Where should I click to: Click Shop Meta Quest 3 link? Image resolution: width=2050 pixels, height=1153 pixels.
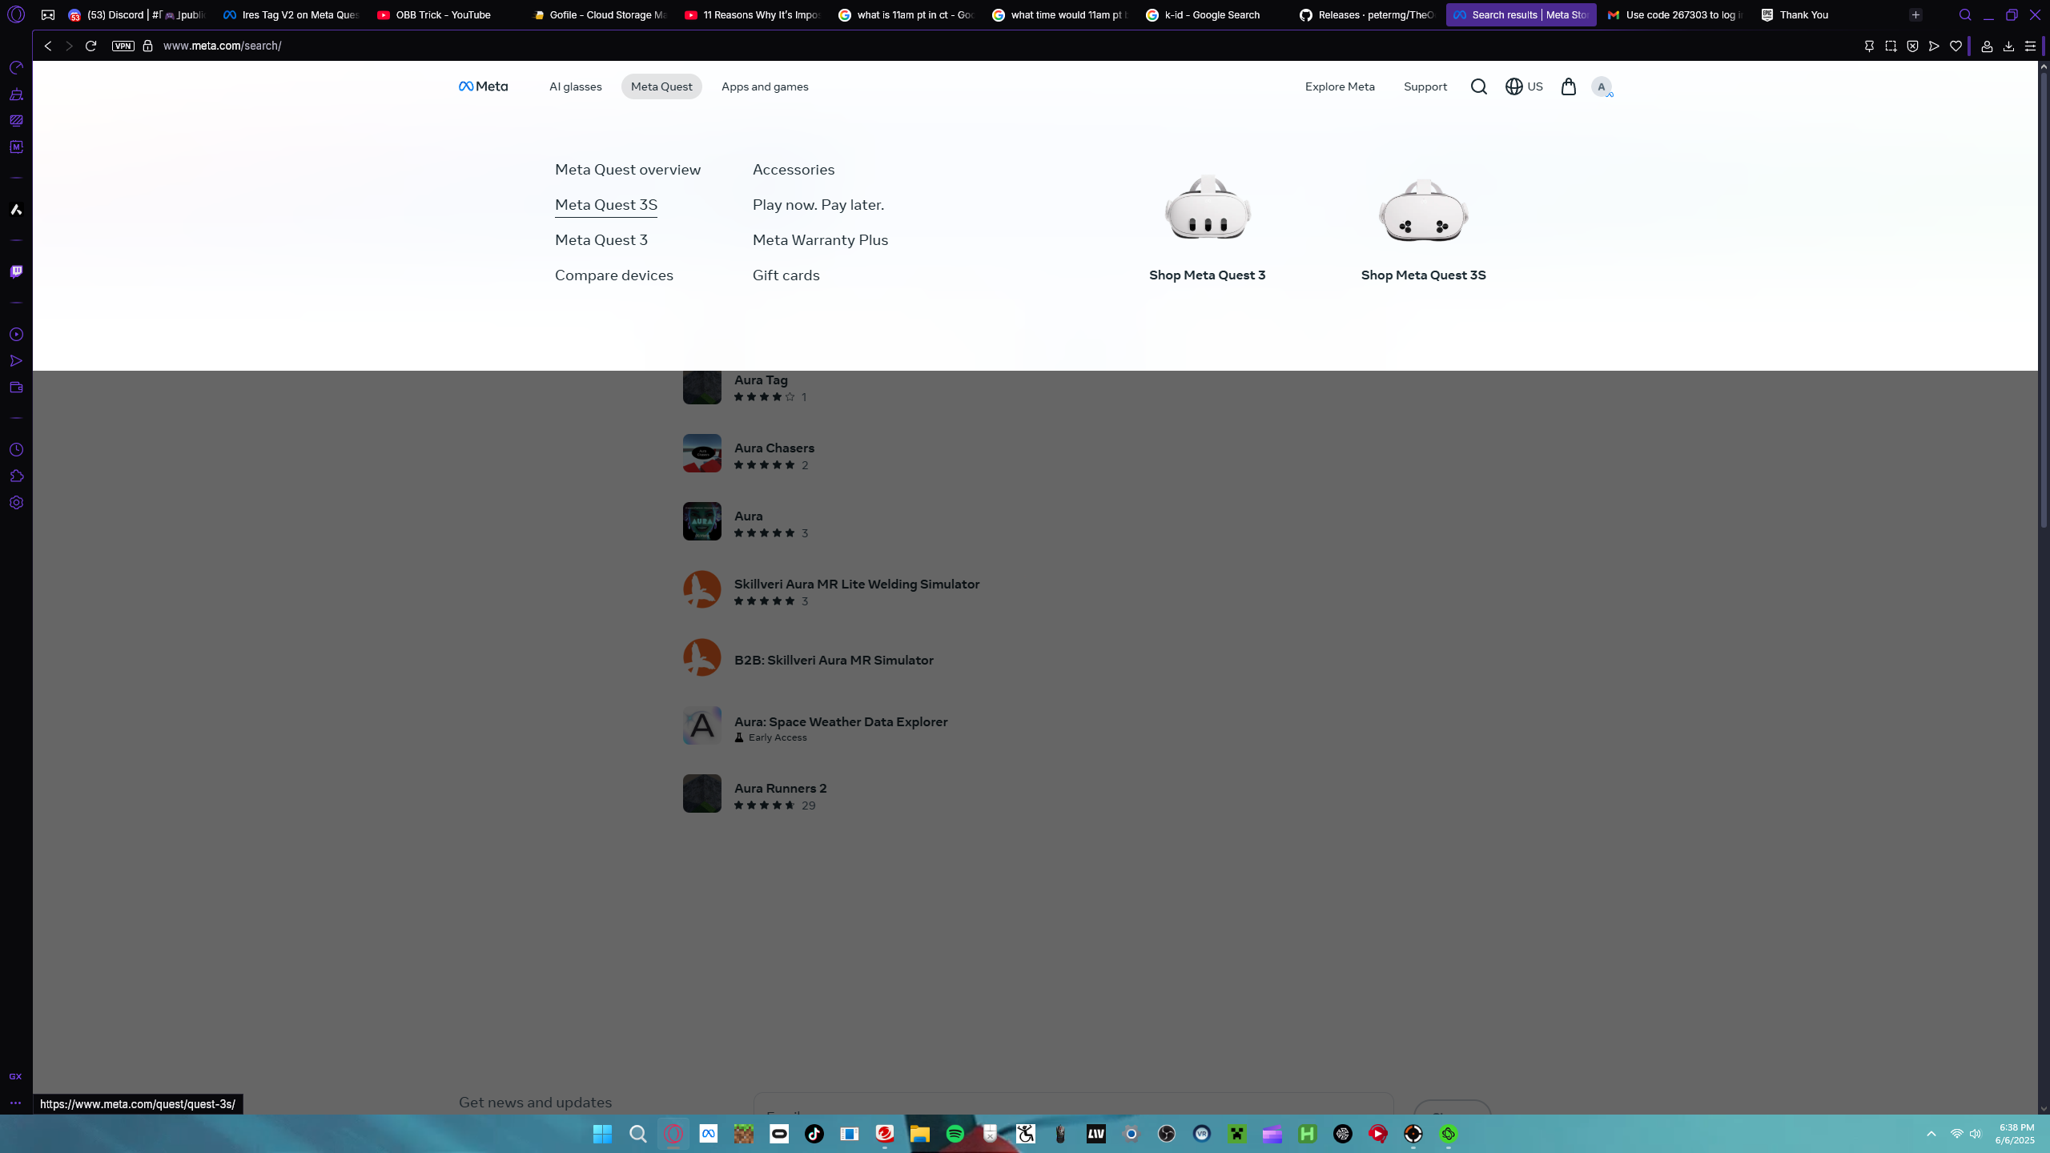coord(1208,275)
